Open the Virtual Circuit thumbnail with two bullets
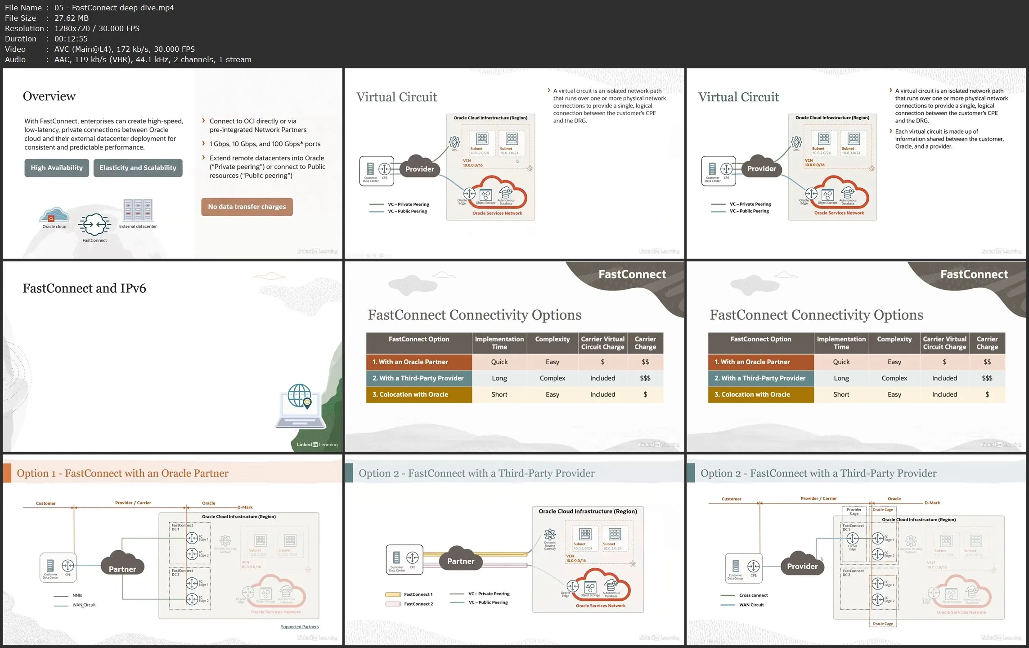Viewport: 1029px width, 648px height. tap(856, 163)
